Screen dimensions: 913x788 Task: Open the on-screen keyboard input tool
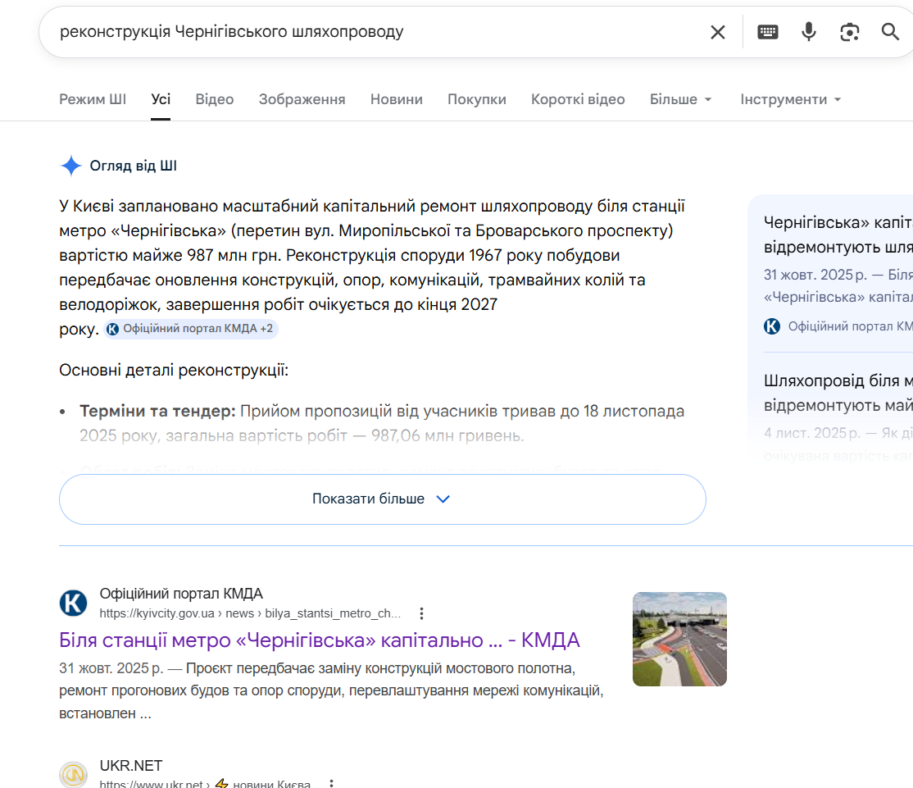[767, 32]
